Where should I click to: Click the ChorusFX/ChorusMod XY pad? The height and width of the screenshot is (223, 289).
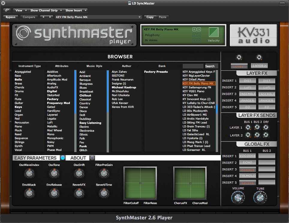coord(190,183)
